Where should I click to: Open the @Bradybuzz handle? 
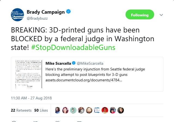point(37,18)
